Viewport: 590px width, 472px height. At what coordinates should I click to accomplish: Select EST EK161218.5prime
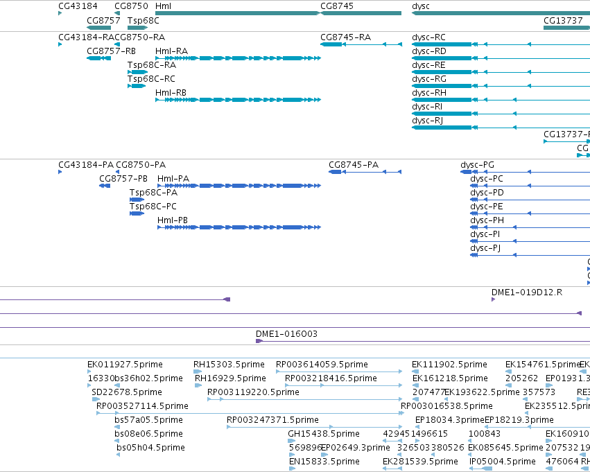pyautogui.click(x=450, y=378)
